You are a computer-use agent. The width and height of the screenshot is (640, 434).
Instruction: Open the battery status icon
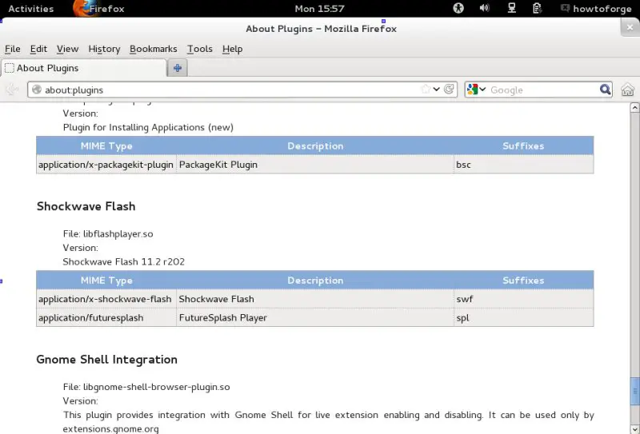point(537,8)
